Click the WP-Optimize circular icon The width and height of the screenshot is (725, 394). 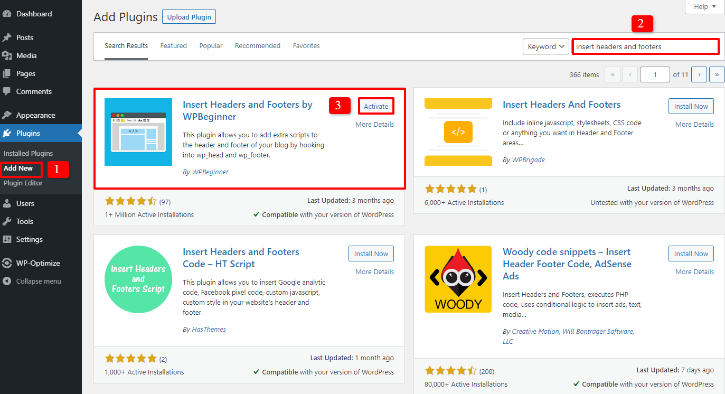(7, 263)
